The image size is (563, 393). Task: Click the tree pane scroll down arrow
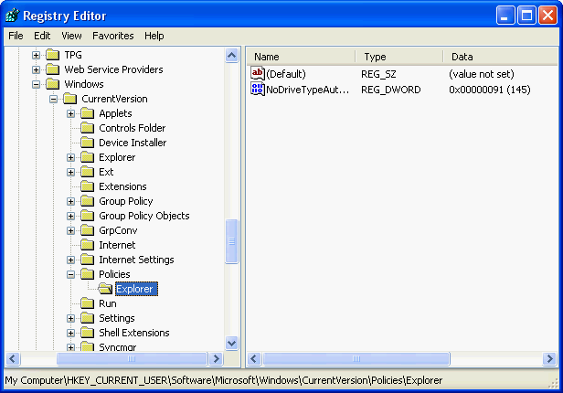[231, 343]
